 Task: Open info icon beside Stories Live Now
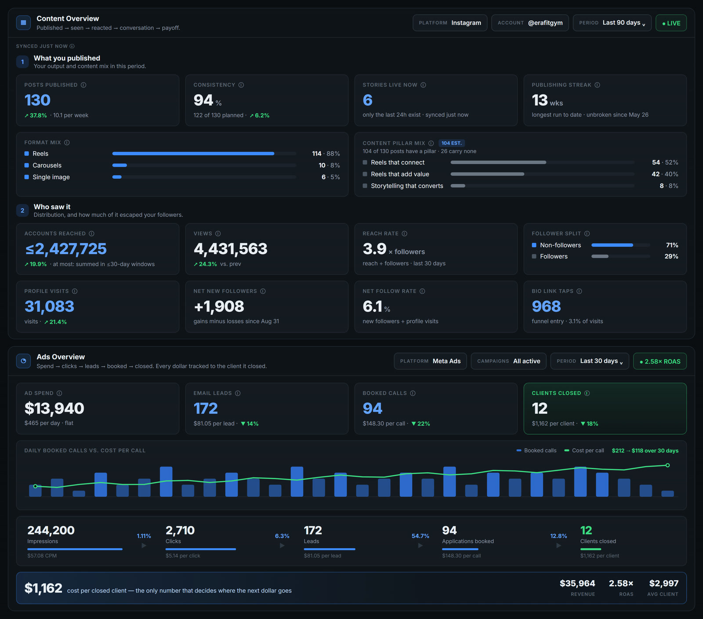[x=423, y=85]
